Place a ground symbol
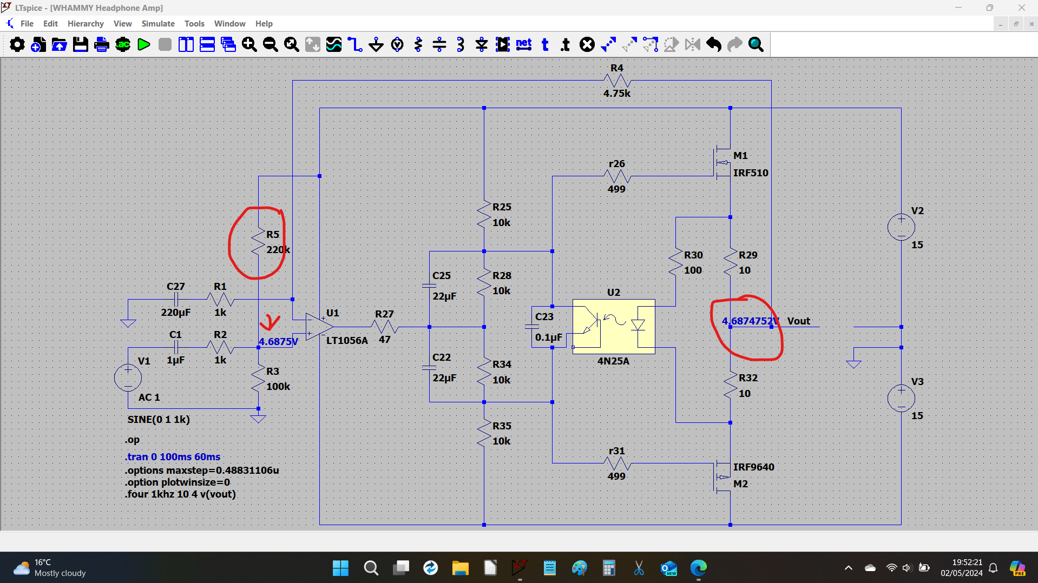Image resolution: width=1038 pixels, height=583 pixels. pyautogui.click(x=376, y=44)
